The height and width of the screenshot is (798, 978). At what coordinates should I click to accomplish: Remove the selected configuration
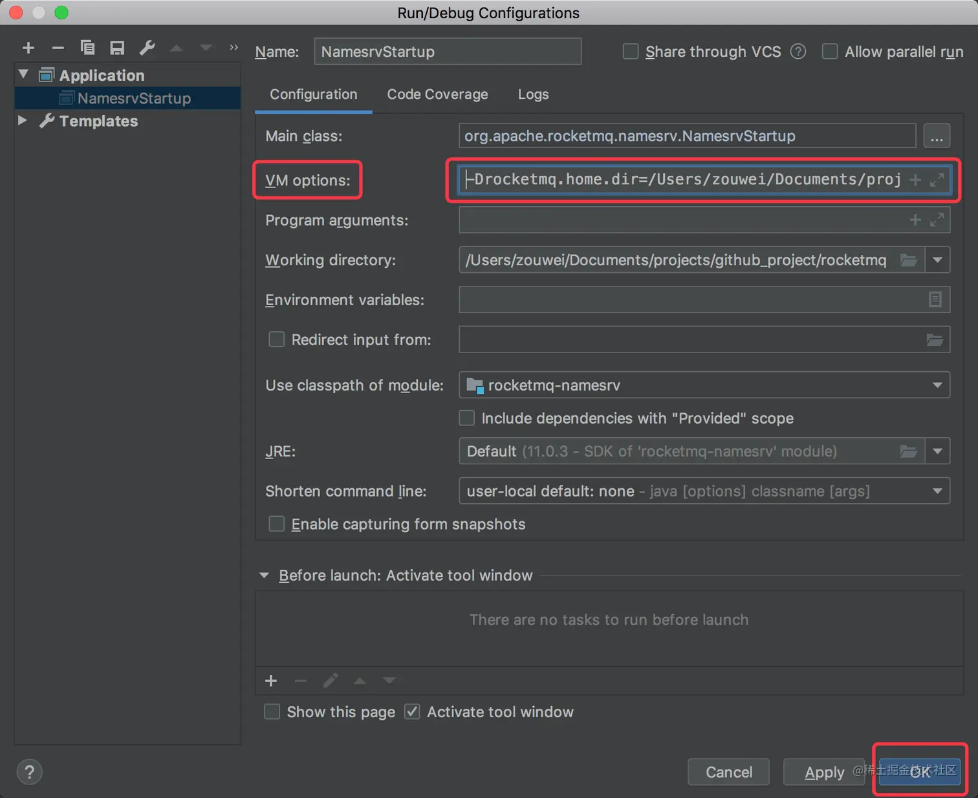click(58, 48)
